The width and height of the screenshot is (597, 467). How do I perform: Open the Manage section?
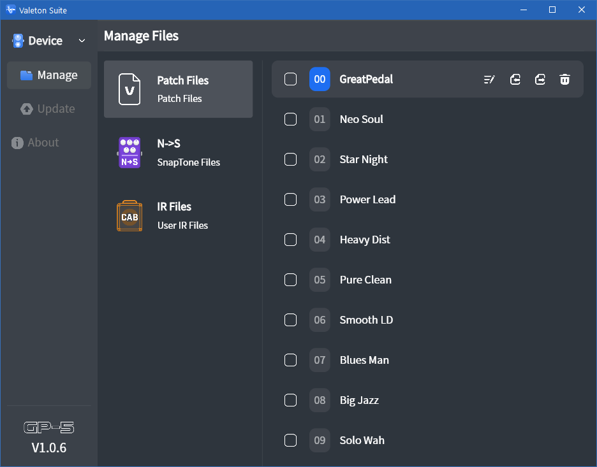coord(48,75)
